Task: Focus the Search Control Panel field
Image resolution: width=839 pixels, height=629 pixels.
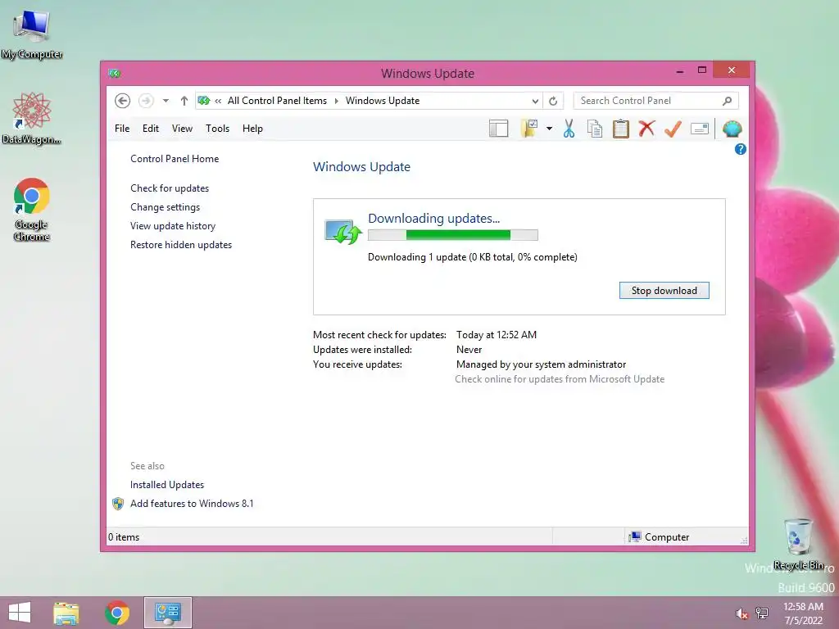Action: [x=656, y=101]
